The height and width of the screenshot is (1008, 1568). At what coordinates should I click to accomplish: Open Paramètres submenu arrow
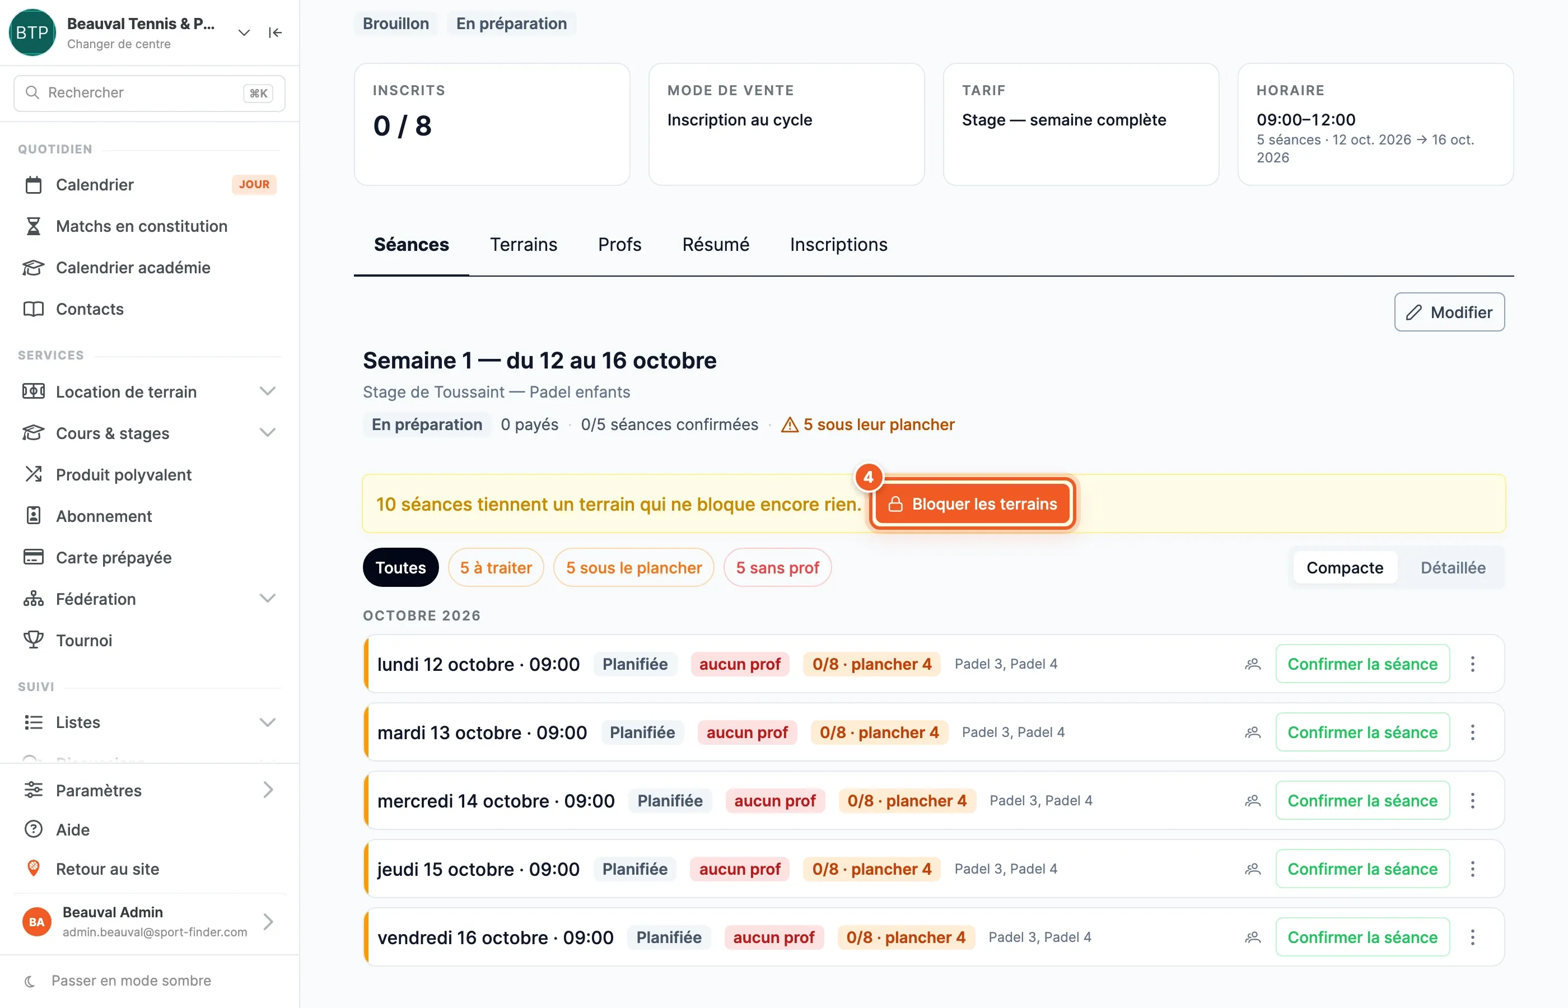coord(268,790)
